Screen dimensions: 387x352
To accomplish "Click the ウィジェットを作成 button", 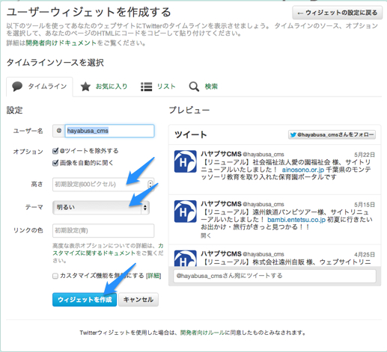I will [85, 300].
